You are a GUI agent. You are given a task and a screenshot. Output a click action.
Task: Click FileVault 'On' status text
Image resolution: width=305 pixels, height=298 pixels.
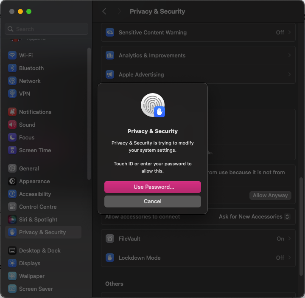point(280,238)
